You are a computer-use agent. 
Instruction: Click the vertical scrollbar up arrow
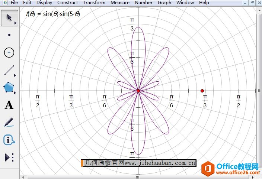click(259, 10)
